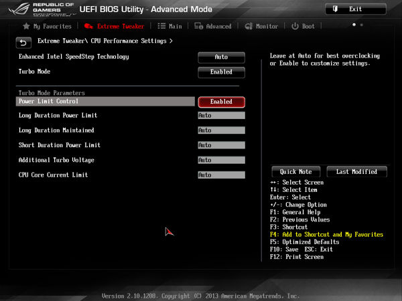402x301 pixels.
Task: Click the Main list icon
Action: [x=161, y=26]
